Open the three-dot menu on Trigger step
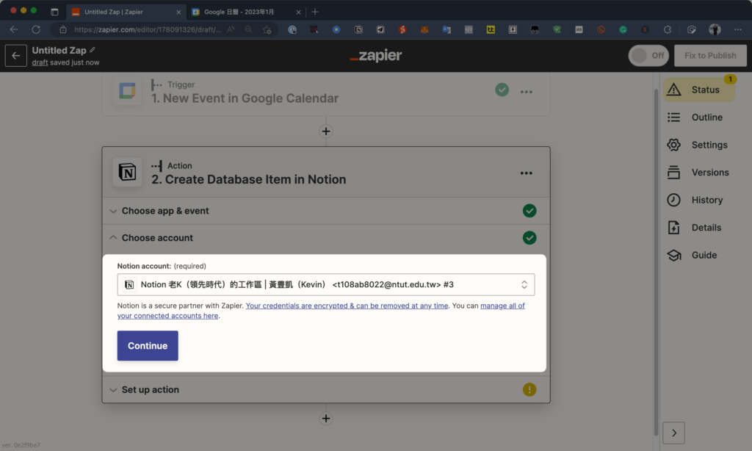 tap(526, 92)
